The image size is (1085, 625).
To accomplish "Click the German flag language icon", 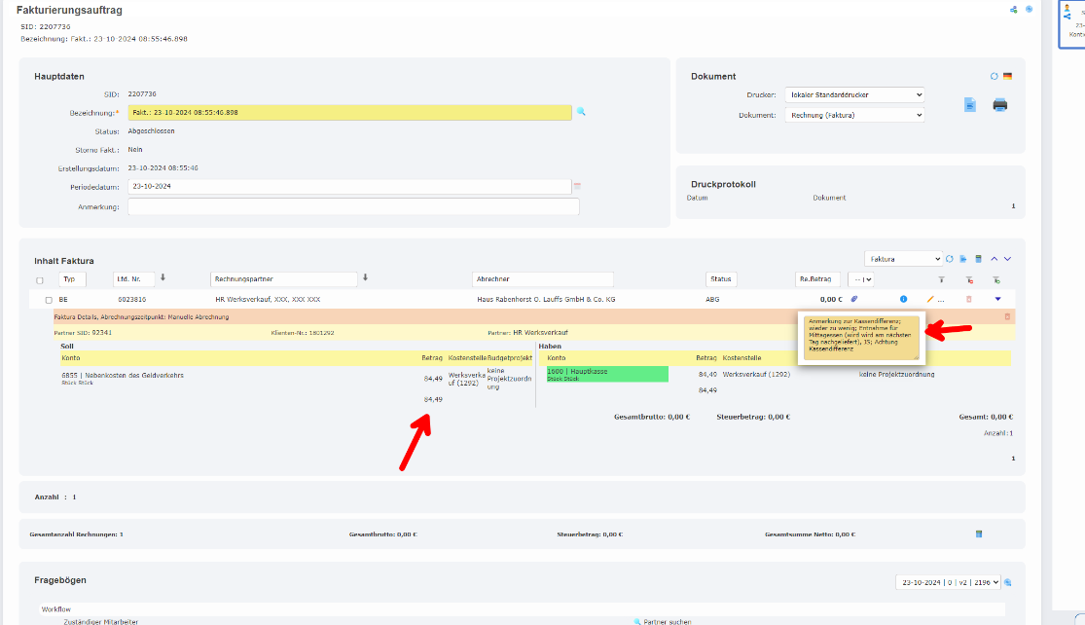I will pos(1008,76).
